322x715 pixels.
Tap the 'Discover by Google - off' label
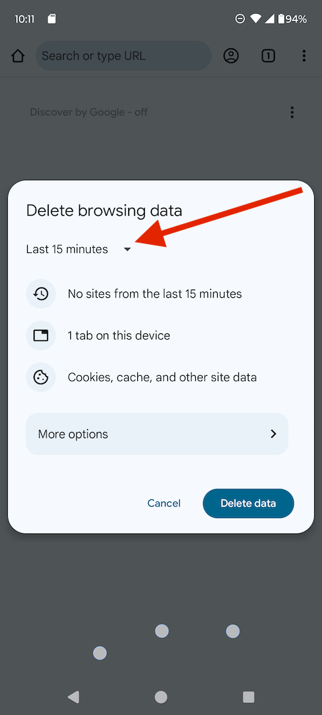point(88,112)
